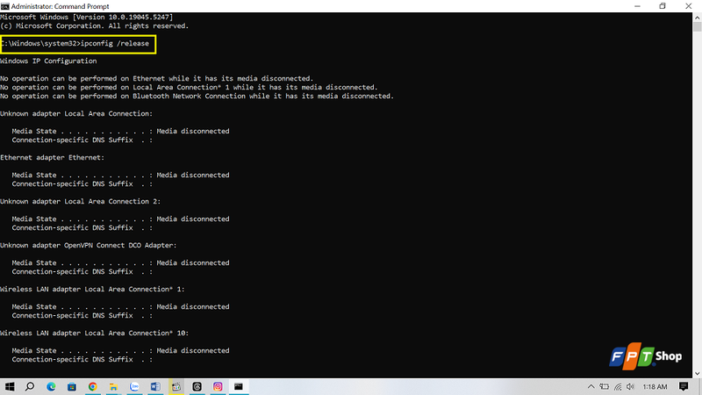Open taskbar Search magnifier
The height and width of the screenshot is (395, 702).
pyautogui.click(x=30, y=386)
